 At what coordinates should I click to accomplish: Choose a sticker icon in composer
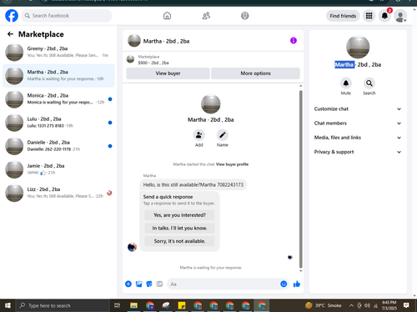point(149,284)
